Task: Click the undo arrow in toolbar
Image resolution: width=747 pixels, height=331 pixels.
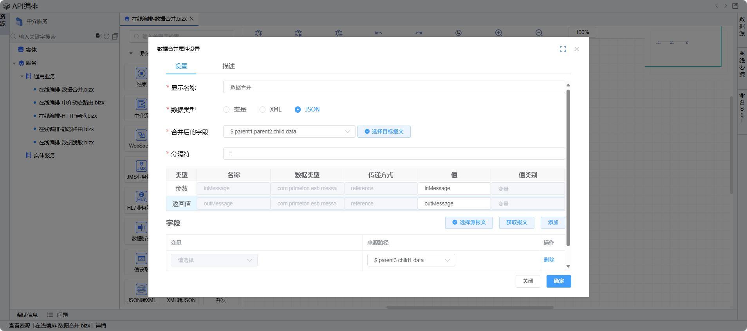Action: point(378,33)
